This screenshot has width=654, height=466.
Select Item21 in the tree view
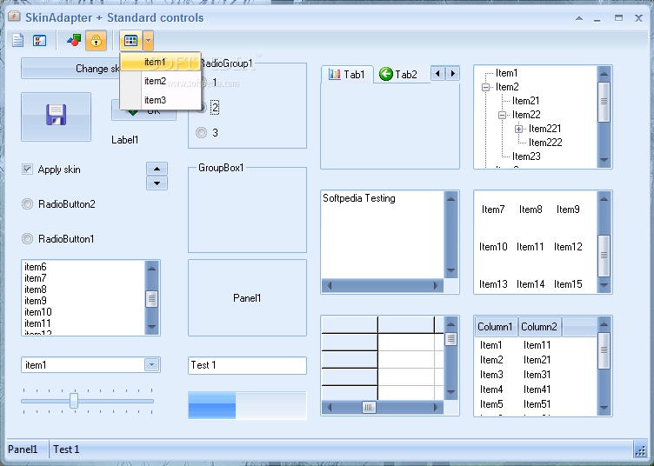[525, 101]
